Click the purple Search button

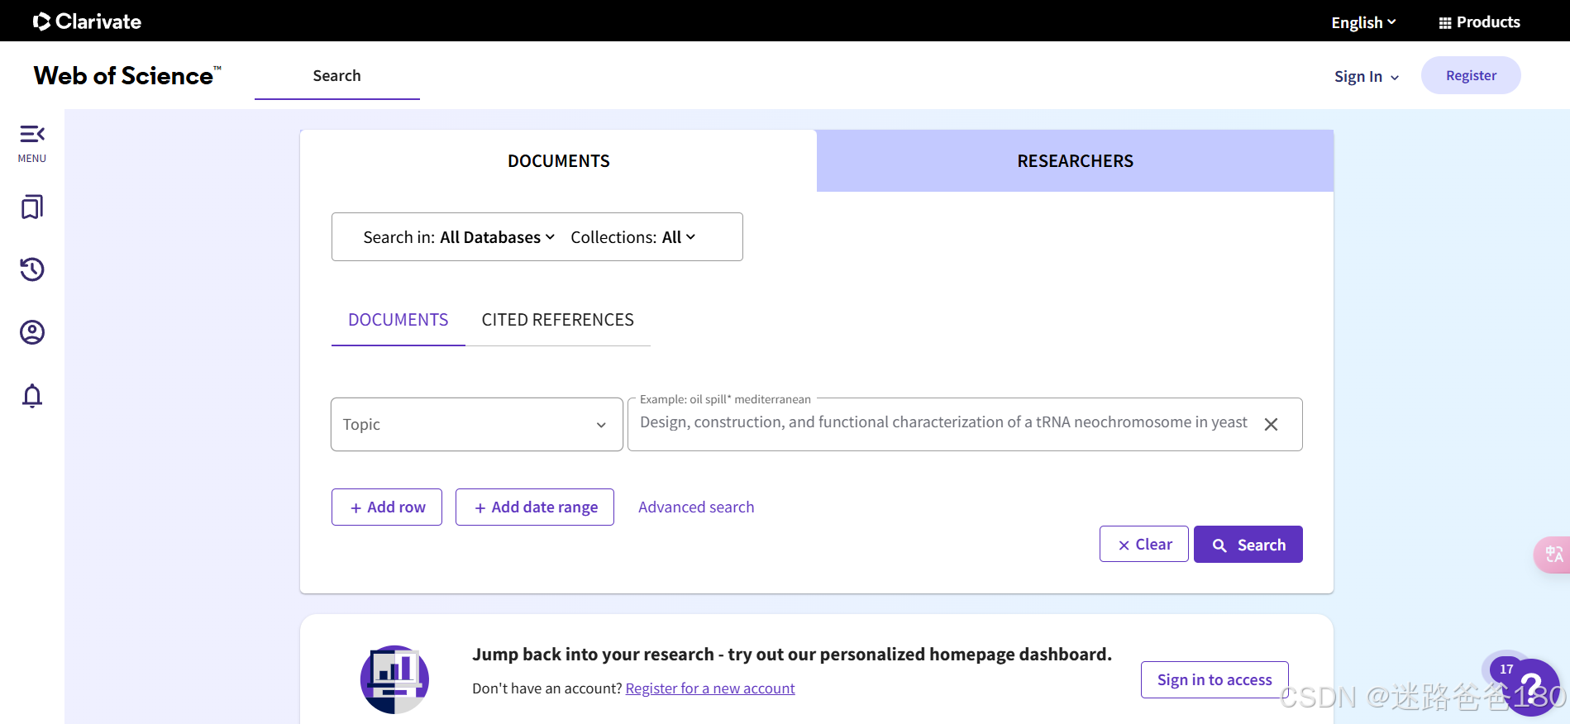coord(1248,544)
